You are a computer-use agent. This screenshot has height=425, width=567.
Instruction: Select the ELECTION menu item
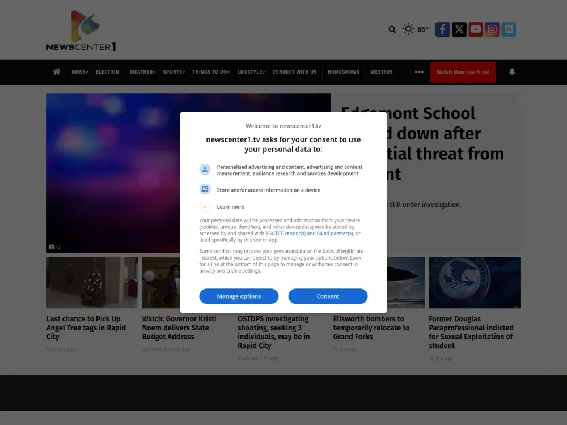107,72
